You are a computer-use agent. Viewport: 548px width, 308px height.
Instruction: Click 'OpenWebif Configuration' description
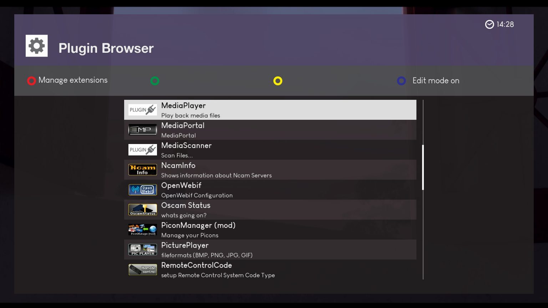coord(197,195)
